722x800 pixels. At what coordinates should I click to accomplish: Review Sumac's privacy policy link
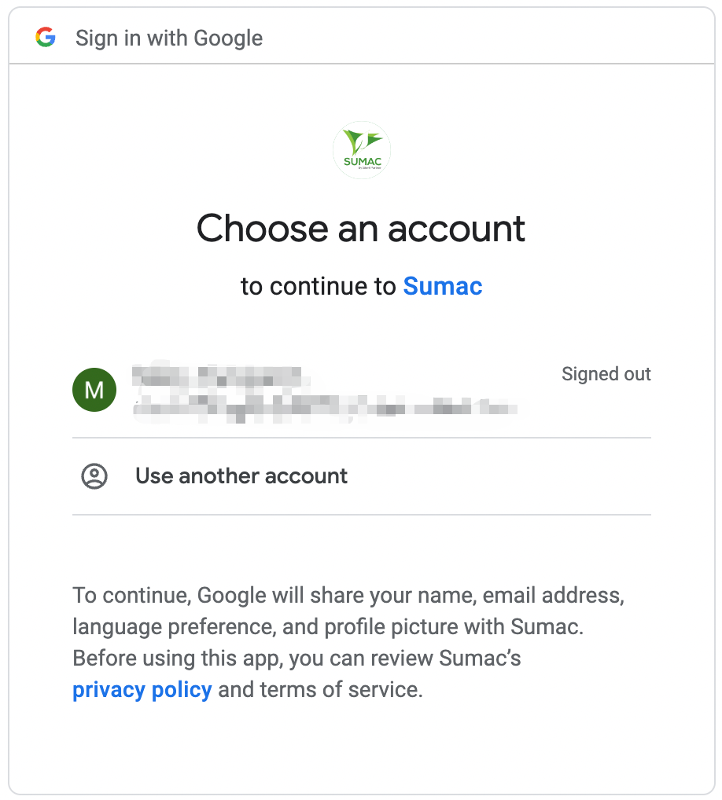click(x=142, y=689)
